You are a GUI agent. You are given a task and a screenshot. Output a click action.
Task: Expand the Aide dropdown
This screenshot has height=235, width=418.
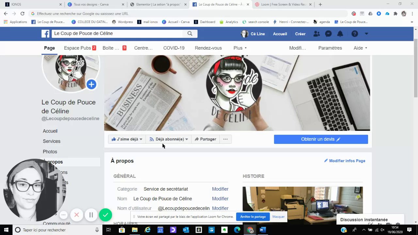pyautogui.click(x=360, y=48)
